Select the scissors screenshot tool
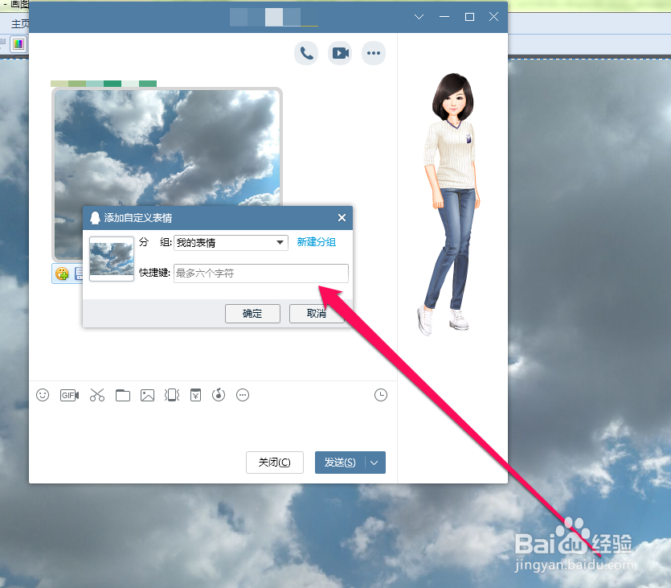Viewport: 671px width, 588px height. pos(97,395)
